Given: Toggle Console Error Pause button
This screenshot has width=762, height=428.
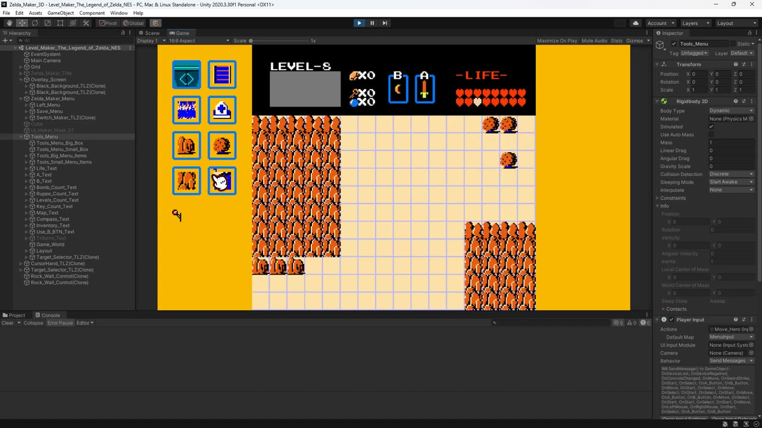Looking at the screenshot, I should pyautogui.click(x=60, y=323).
